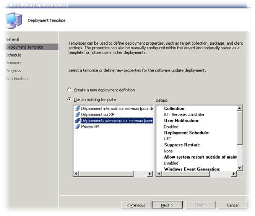Click icon beside Postes XP template
255x216 pixels.
pos(77,127)
